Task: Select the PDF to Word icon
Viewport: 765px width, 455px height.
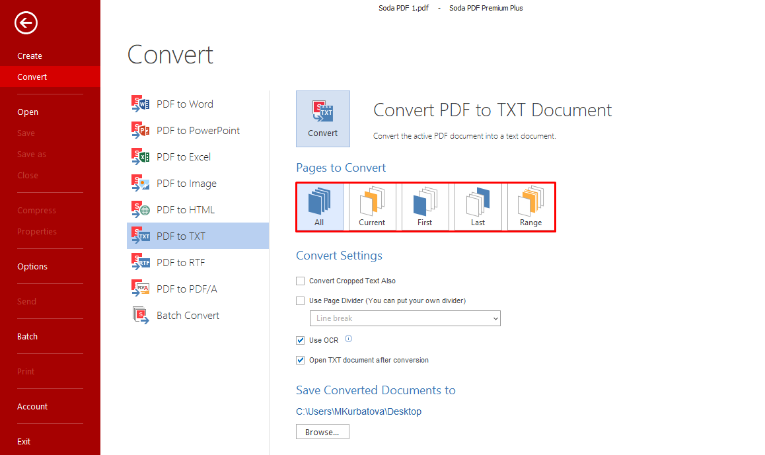Action: tap(141, 104)
